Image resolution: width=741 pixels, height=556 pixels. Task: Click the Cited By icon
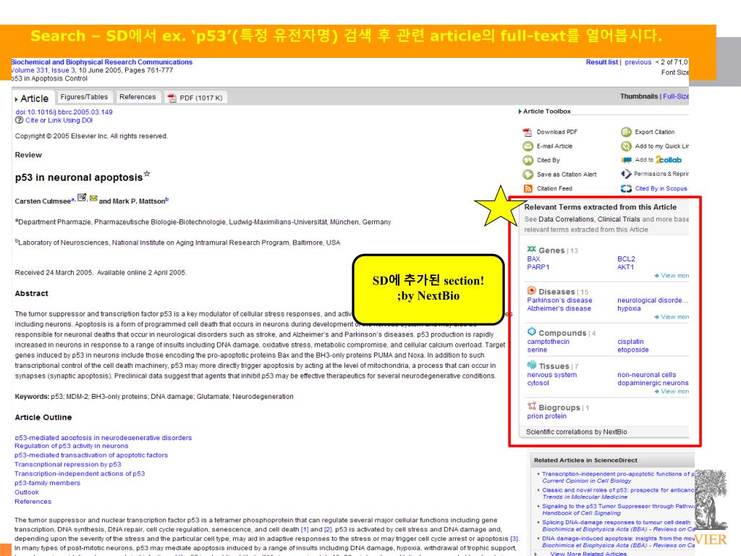pos(528,160)
